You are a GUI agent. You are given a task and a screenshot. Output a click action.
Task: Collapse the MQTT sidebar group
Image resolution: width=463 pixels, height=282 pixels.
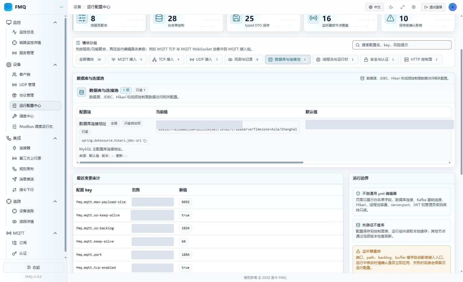(x=55, y=233)
